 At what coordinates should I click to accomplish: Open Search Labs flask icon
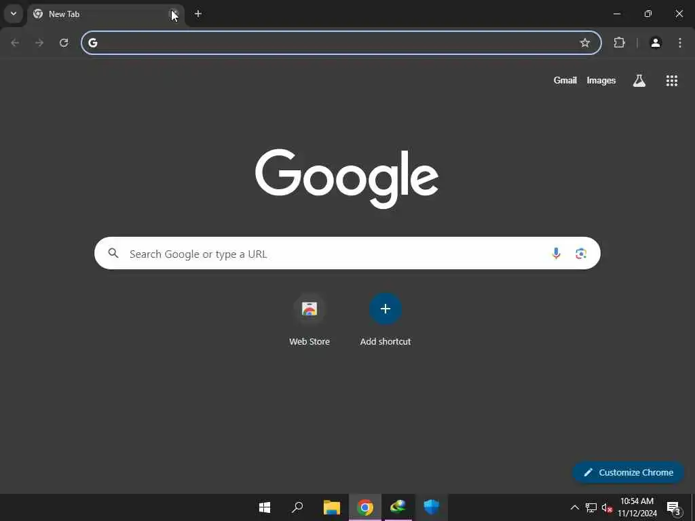639,80
